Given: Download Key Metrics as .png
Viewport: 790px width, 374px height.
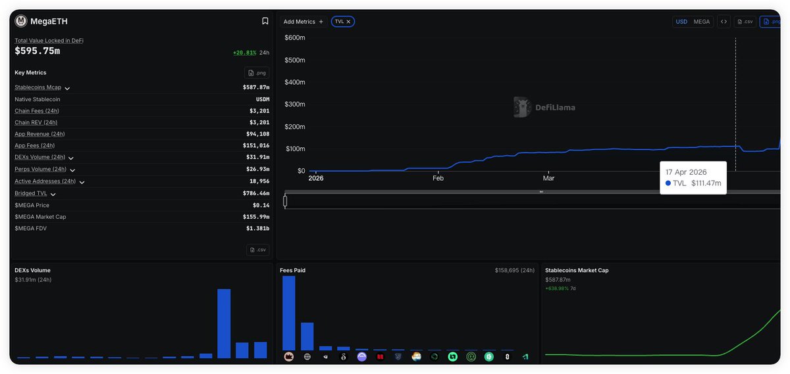Looking at the screenshot, I should (x=257, y=72).
